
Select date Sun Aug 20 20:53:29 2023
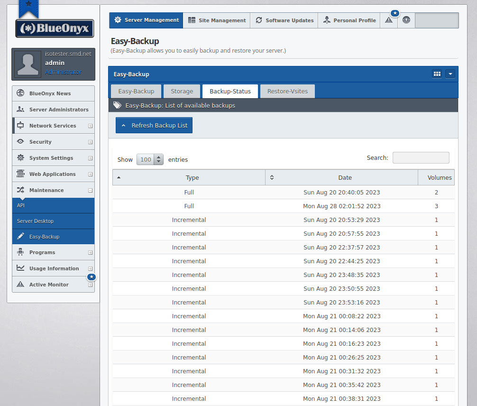click(341, 220)
